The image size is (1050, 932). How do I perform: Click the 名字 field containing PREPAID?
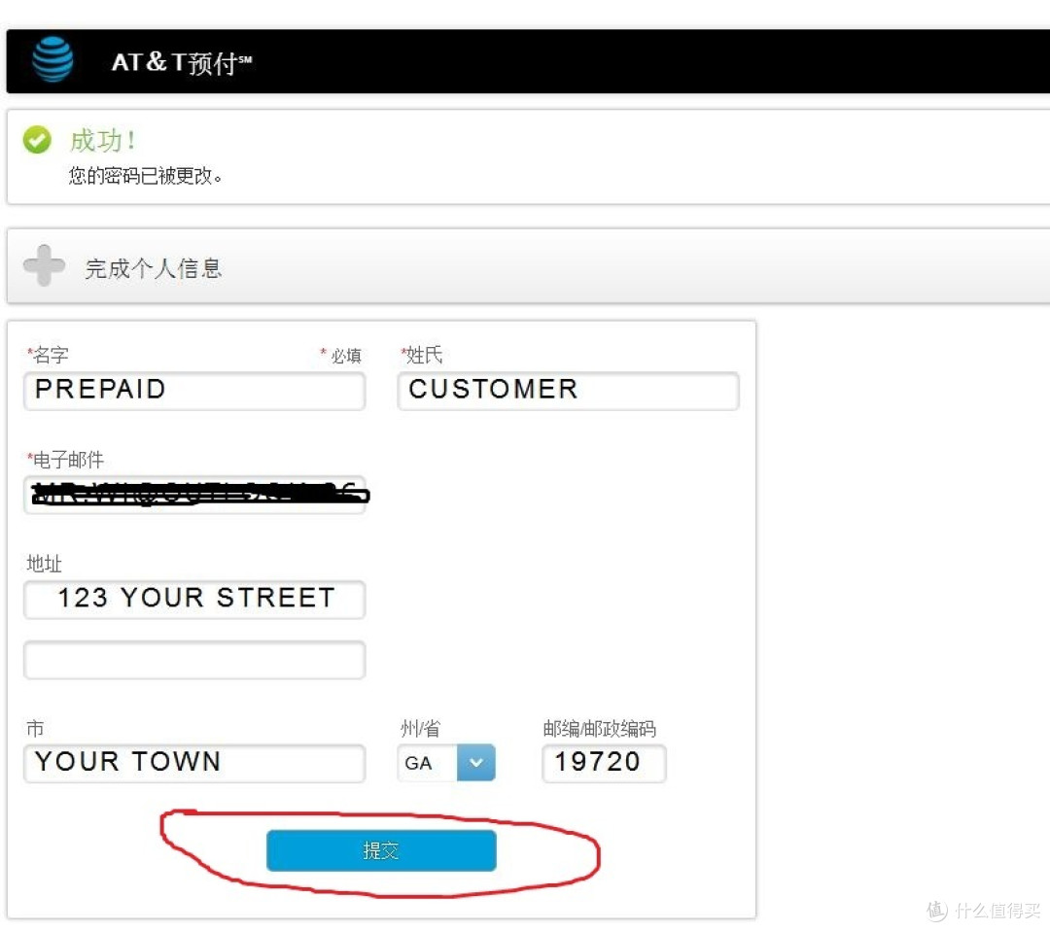tap(194, 391)
